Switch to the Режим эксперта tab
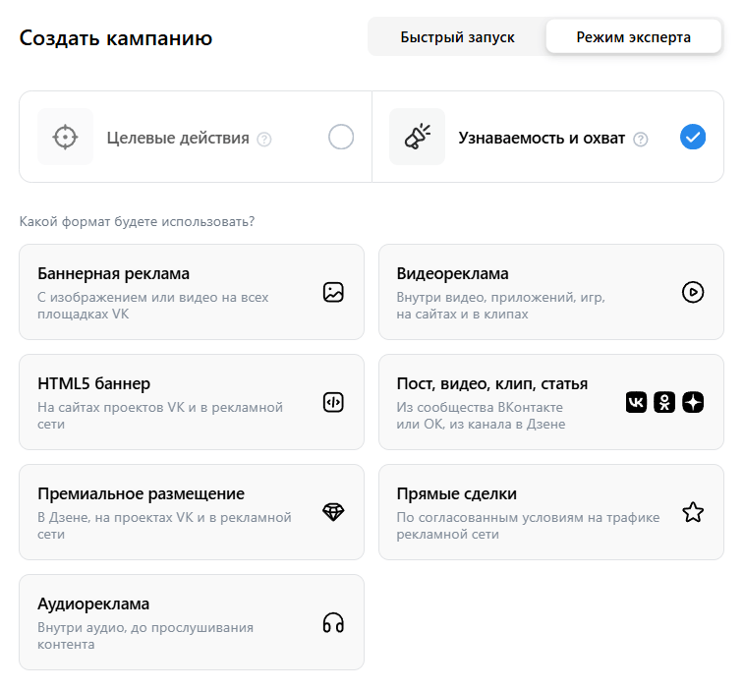Screen dimensions: 744x690 point(634,37)
